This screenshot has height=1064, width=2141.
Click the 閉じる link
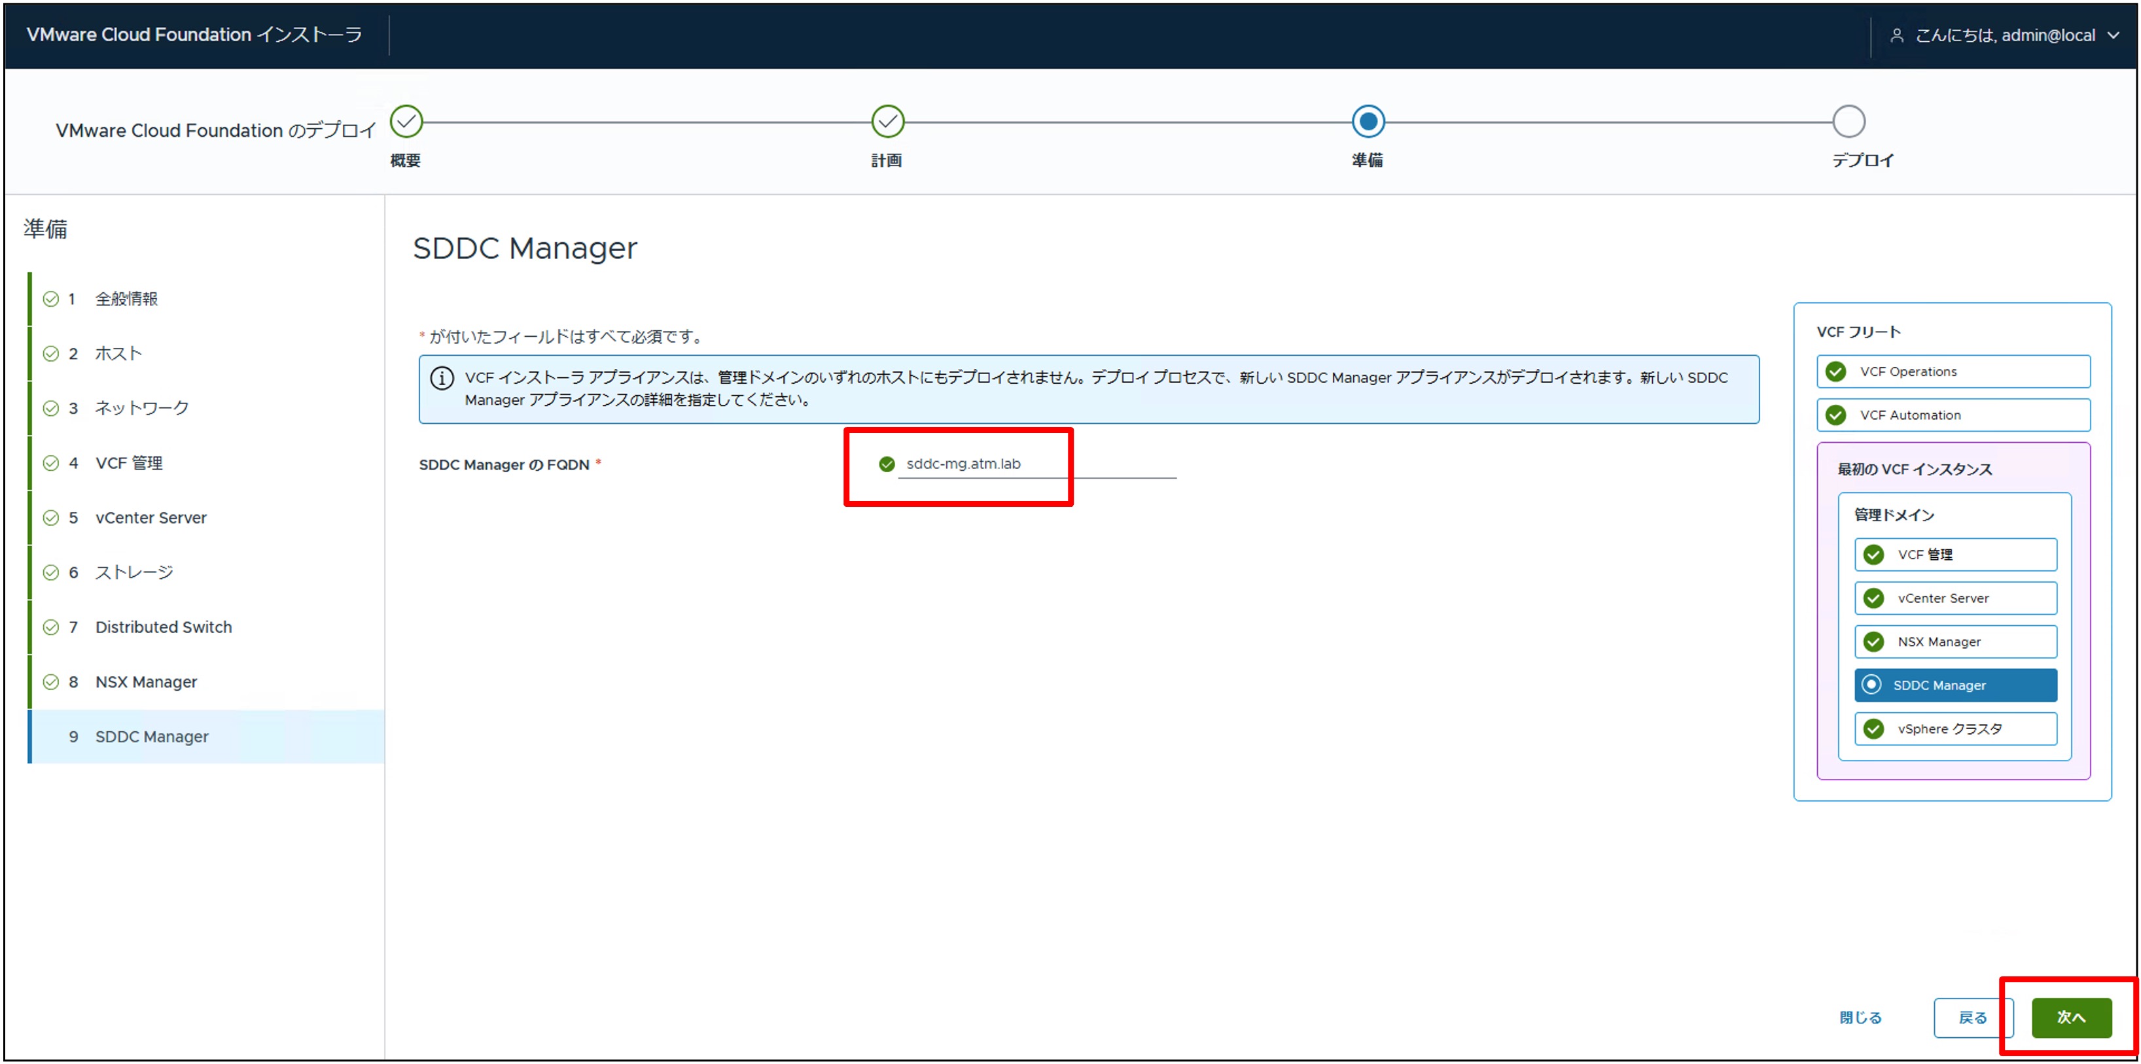point(1860,1018)
